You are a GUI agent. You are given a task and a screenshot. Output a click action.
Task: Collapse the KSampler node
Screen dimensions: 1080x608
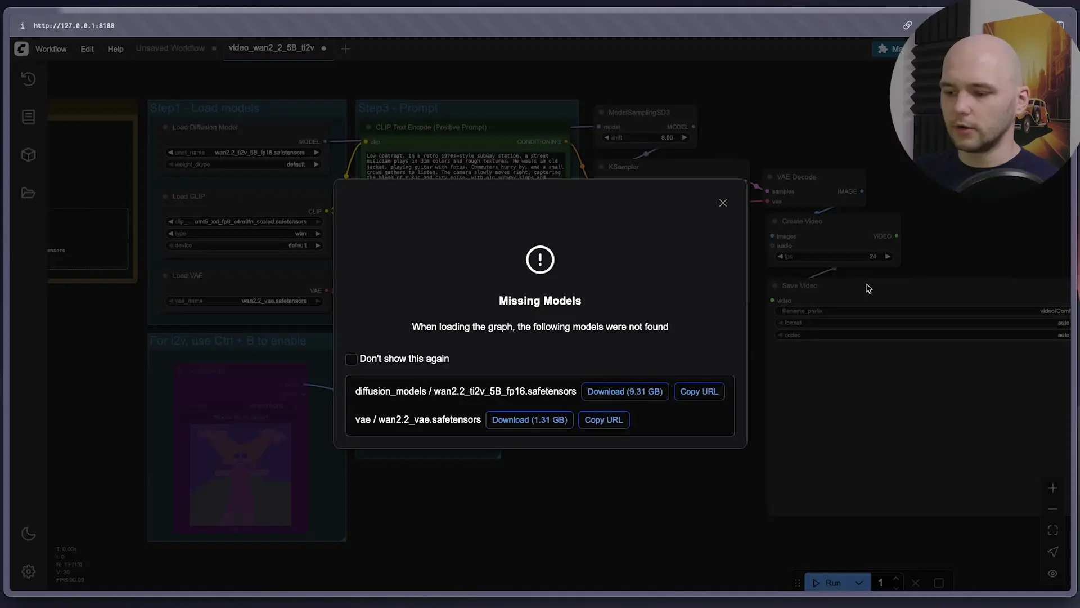(x=601, y=167)
